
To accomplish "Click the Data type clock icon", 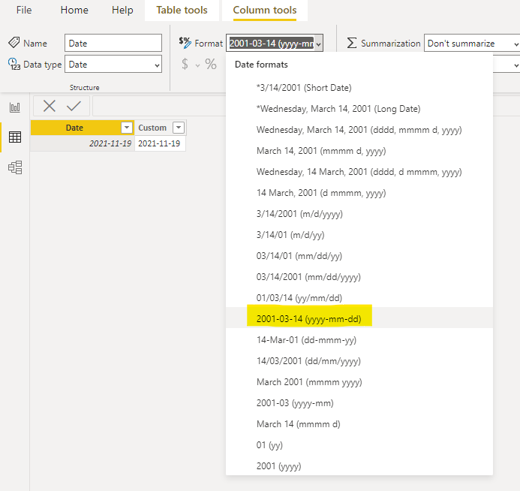I will pyautogui.click(x=14, y=64).
